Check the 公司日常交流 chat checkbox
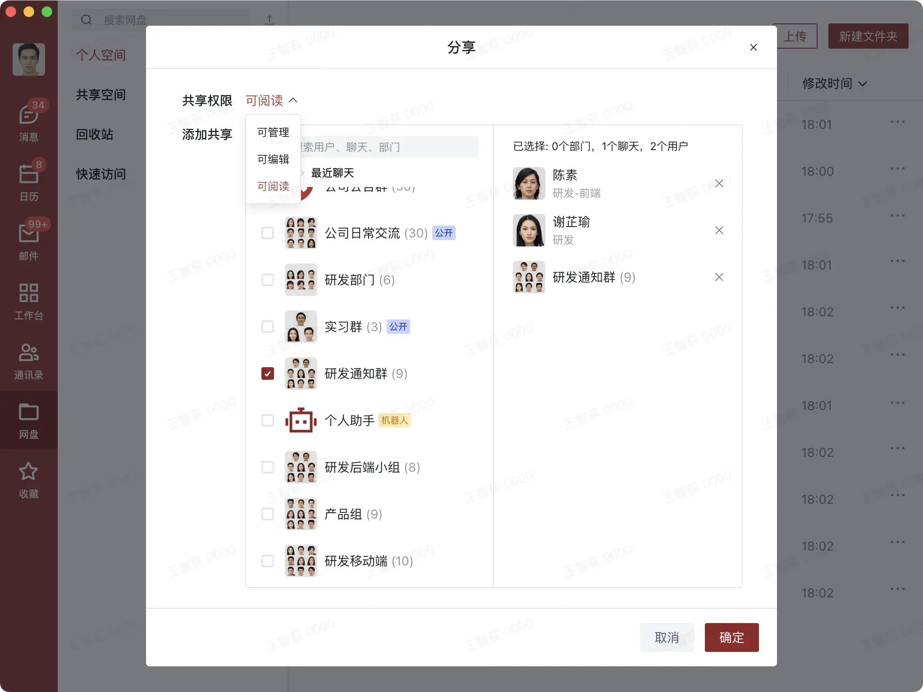Screen dimensions: 923x692 coord(268,233)
